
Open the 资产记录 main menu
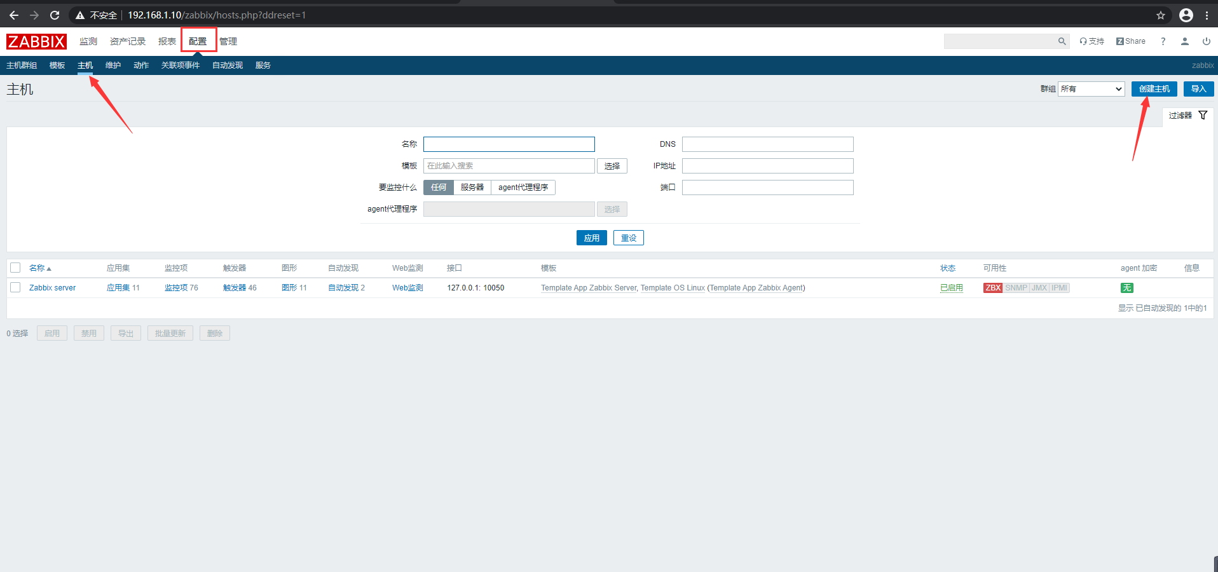(128, 41)
